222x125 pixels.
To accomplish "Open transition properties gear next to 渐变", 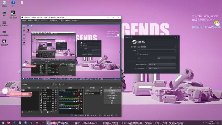I will pos(101,91).
